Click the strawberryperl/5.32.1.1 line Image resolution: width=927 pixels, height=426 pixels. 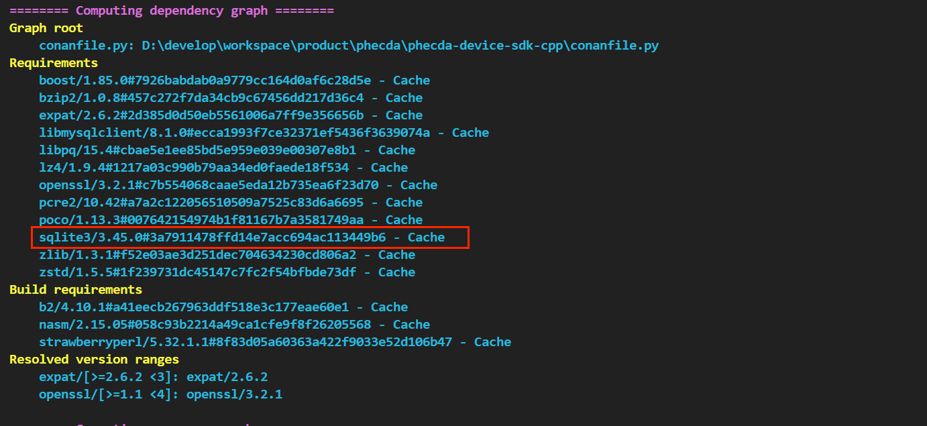click(x=275, y=342)
